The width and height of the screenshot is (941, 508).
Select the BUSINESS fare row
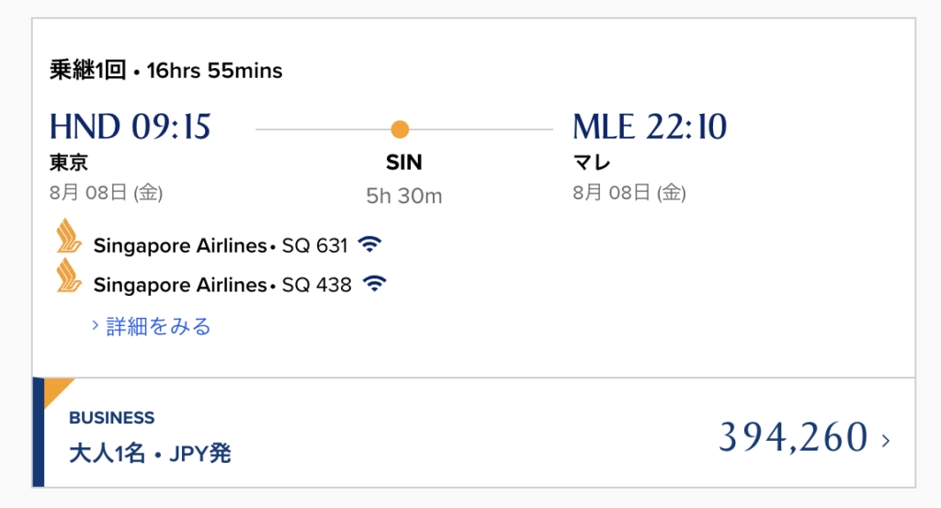[x=474, y=433]
